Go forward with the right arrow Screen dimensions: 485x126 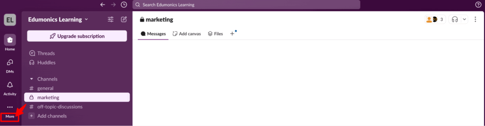point(113,5)
